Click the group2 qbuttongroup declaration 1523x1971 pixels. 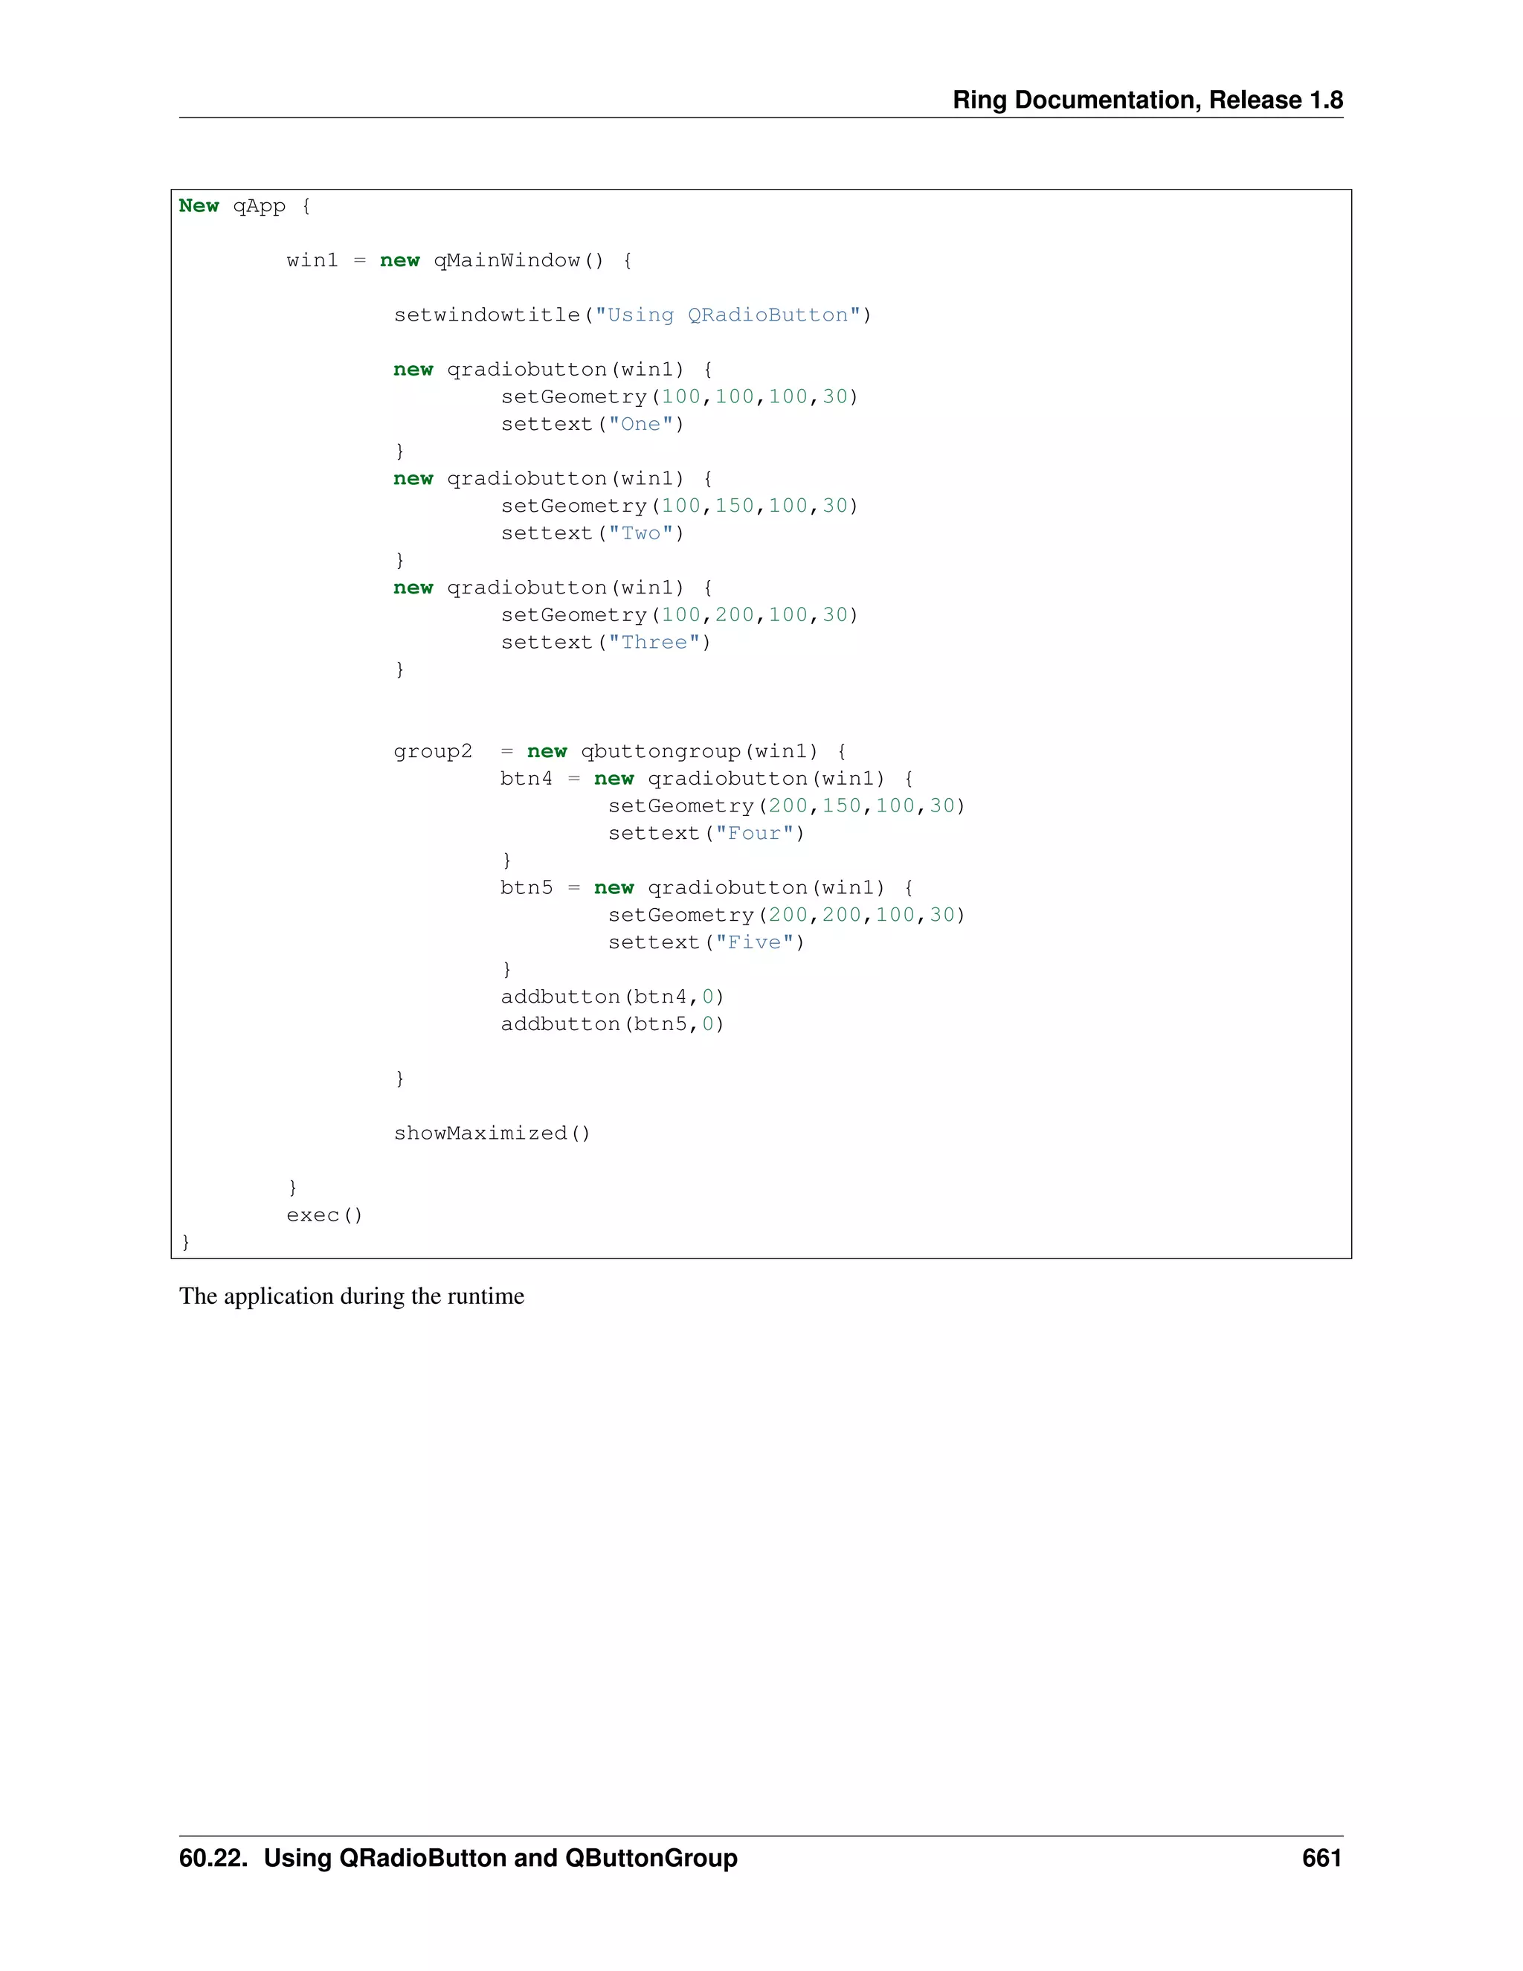click(x=619, y=752)
